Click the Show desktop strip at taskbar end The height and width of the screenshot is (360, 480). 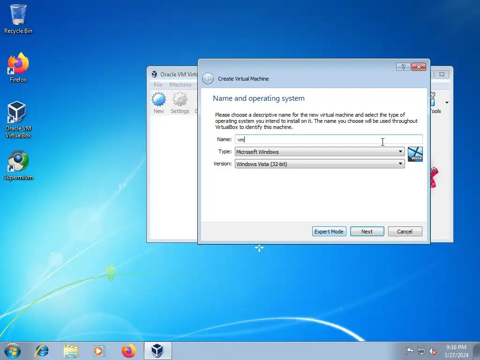[x=477, y=351]
